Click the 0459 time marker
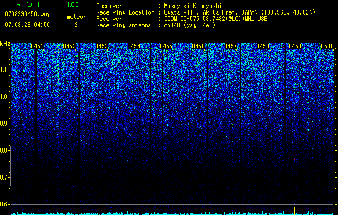338x215 pixels. 295,46
